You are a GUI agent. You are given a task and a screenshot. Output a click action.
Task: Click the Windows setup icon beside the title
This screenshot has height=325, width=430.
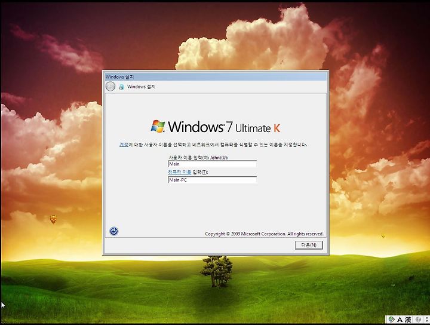[x=121, y=87]
